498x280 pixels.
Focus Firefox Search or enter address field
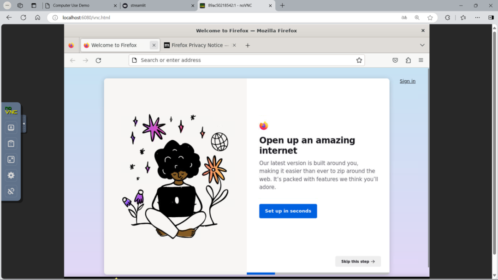(x=247, y=60)
